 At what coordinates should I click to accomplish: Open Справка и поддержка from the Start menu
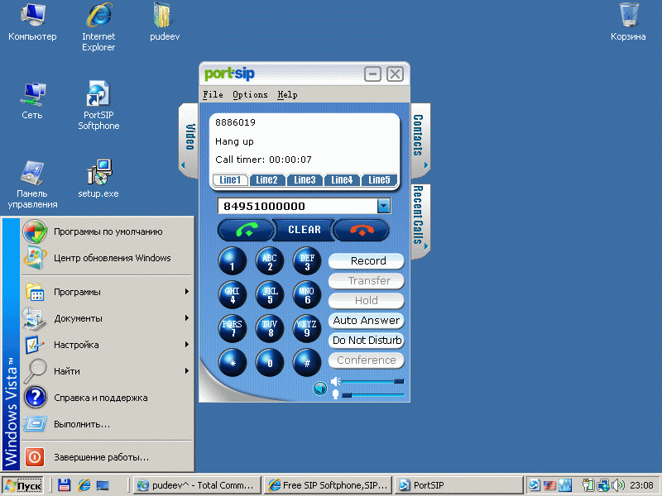(x=107, y=398)
